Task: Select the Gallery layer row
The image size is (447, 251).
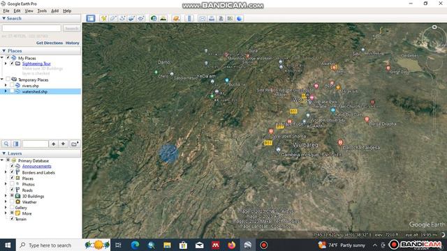Action: click(21, 208)
